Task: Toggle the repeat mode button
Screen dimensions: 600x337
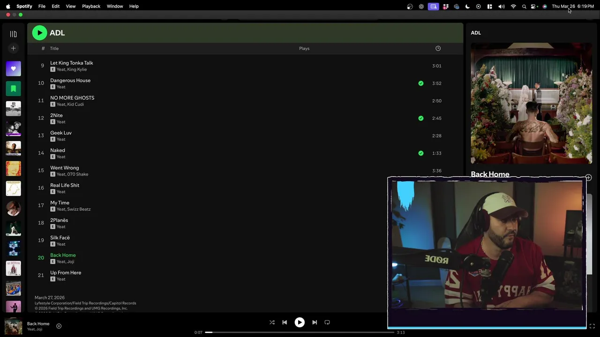Action: [327, 322]
